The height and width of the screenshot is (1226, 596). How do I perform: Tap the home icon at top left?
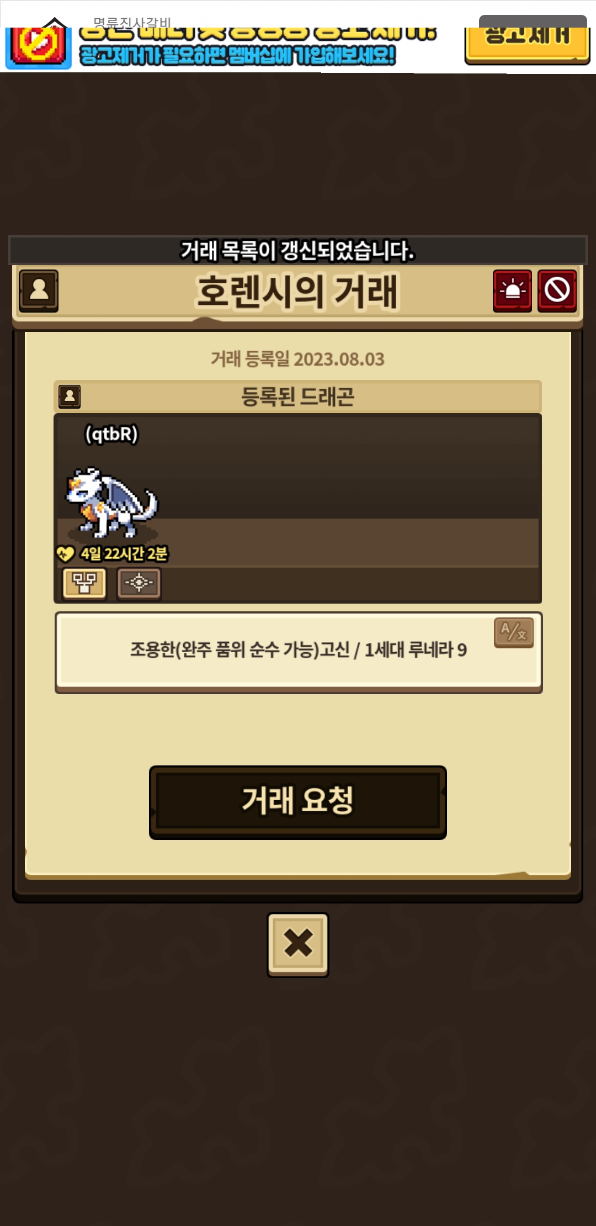(x=55, y=23)
